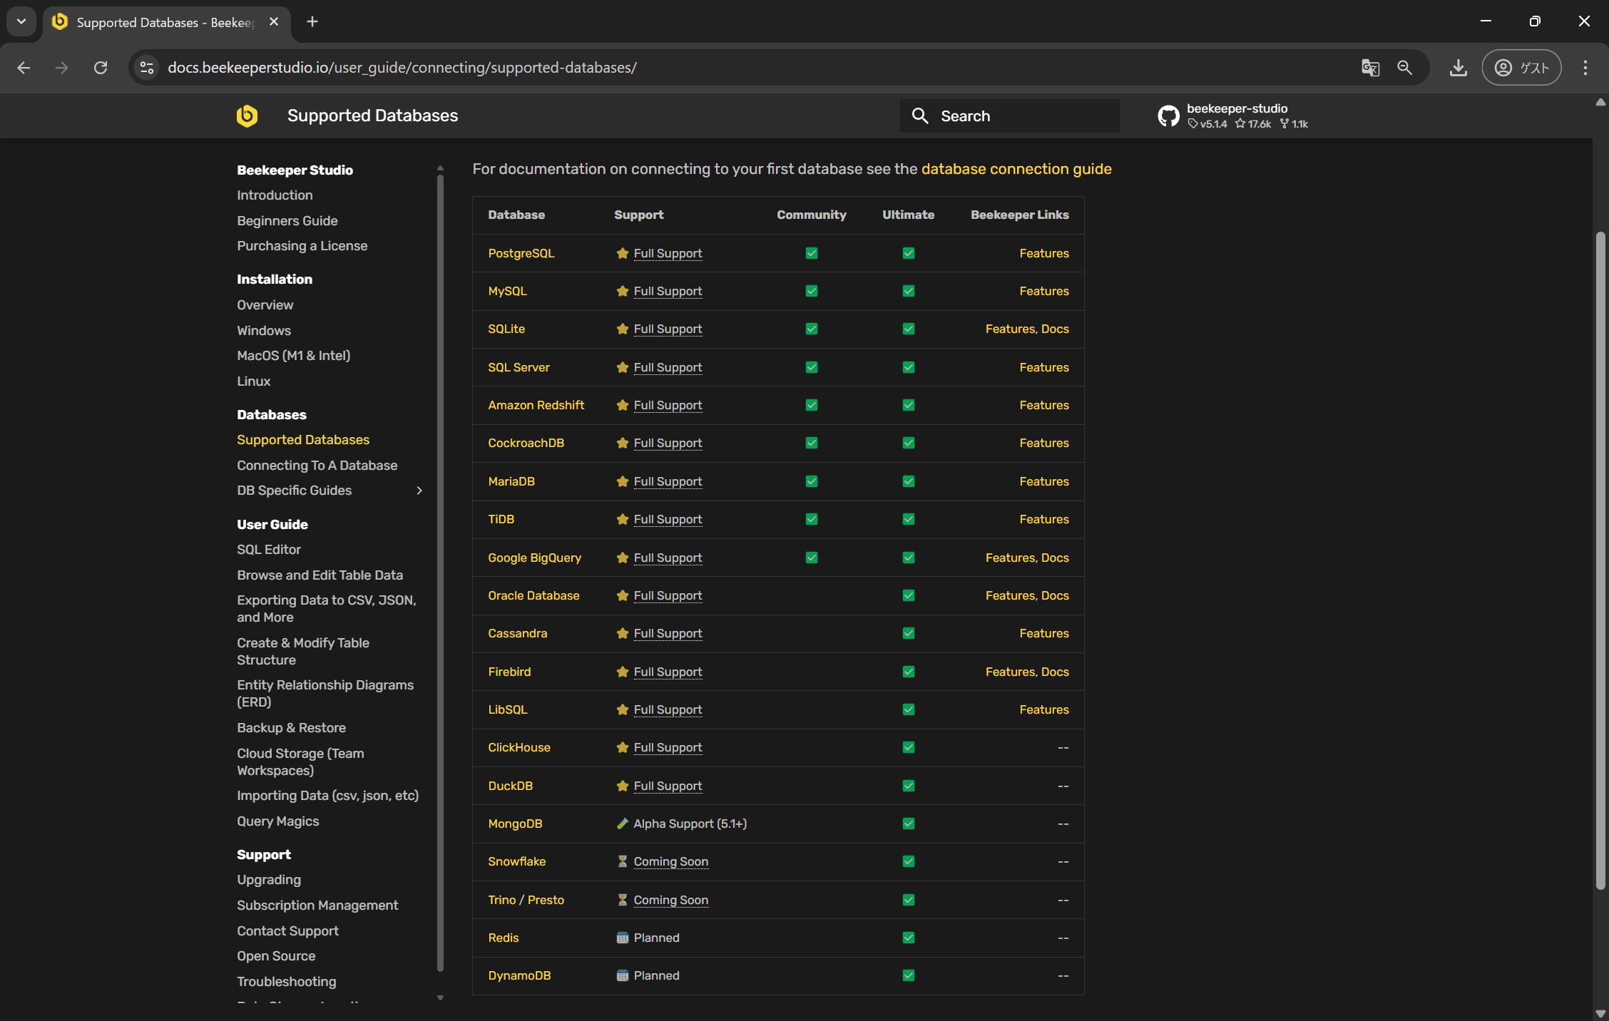This screenshot has width=1609, height=1021.
Task: Click the MongoDB Ultimate checkmark
Action: click(x=909, y=824)
